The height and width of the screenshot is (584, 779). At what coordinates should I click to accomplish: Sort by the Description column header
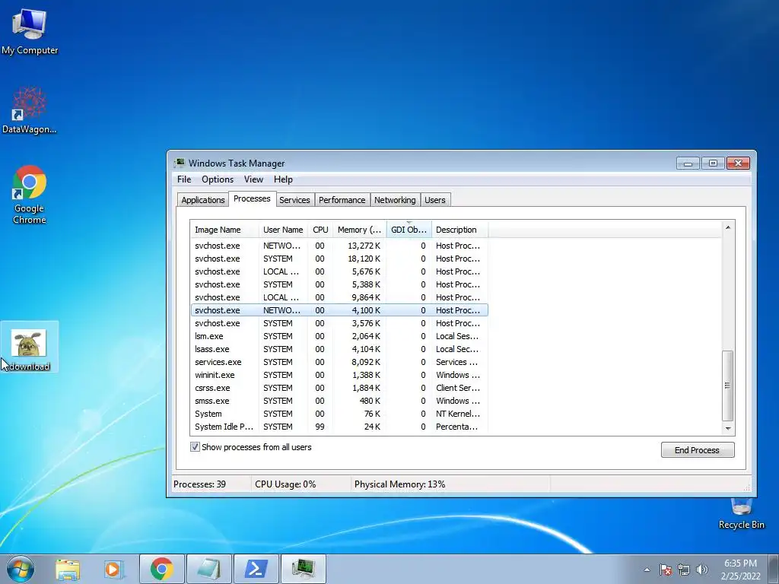[459, 230]
